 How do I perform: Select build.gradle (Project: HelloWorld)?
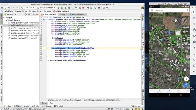(24, 23)
